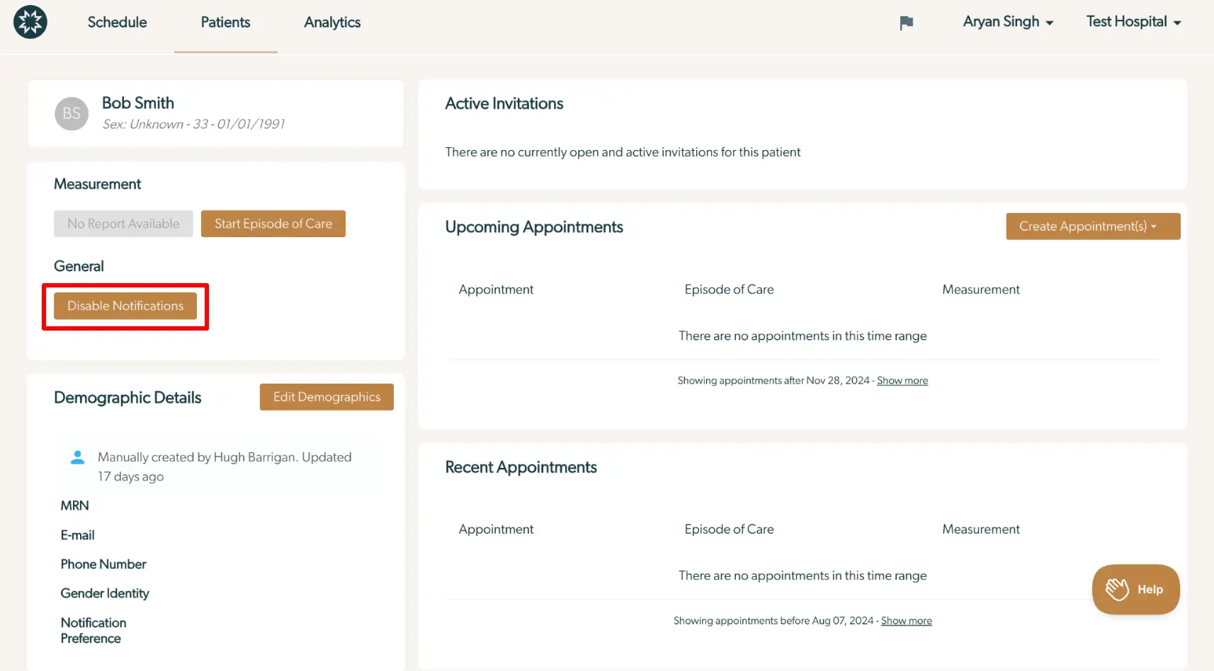Open the Analytics tab
Image resolution: width=1214 pixels, height=671 pixels.
click(331, 22)
